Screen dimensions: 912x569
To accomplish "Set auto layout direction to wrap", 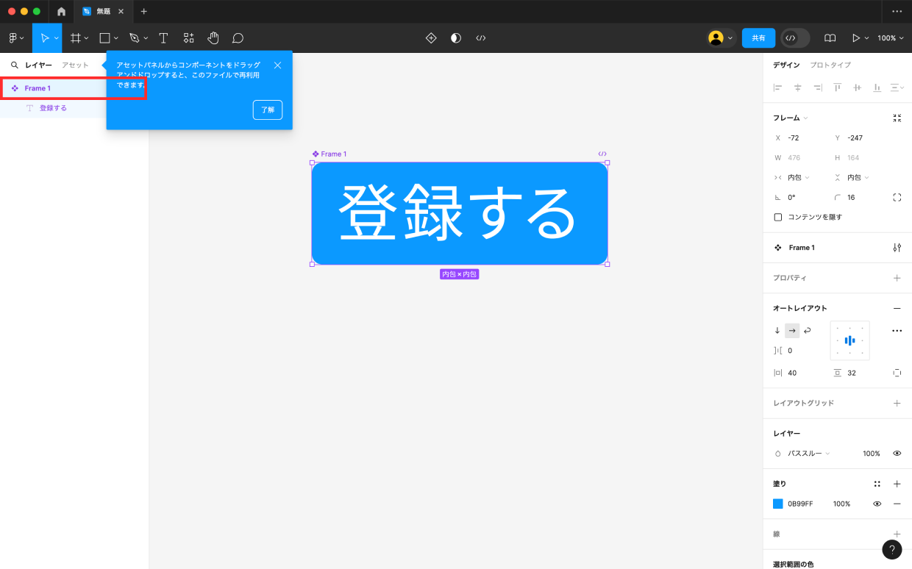I will pos(807,331).
